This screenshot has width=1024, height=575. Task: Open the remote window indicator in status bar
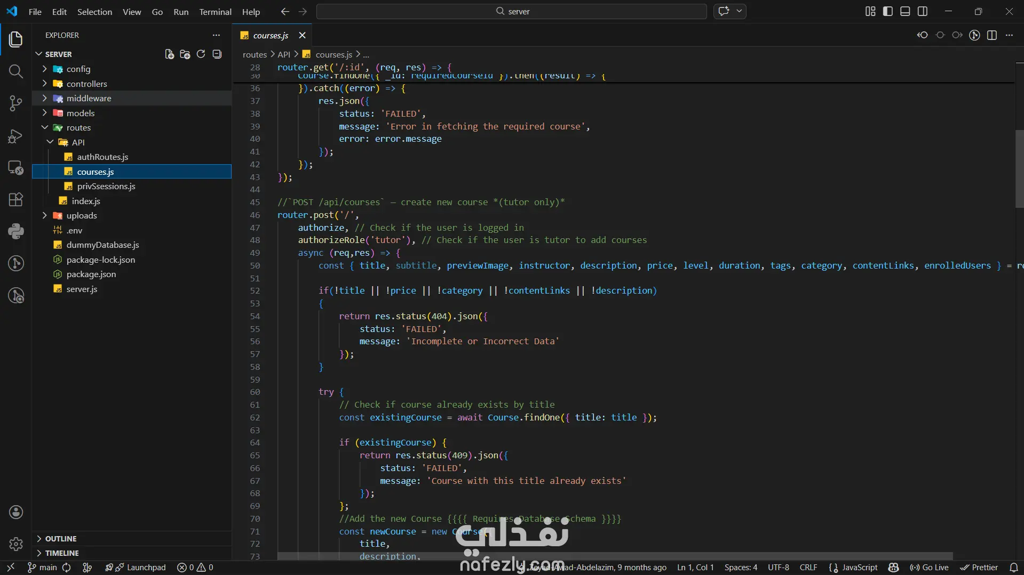point(11,568)
